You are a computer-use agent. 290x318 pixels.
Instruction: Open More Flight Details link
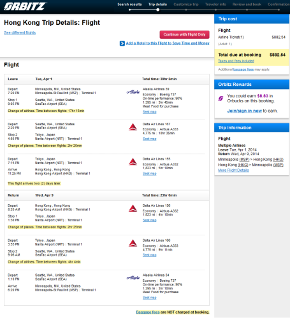(233, 170)
